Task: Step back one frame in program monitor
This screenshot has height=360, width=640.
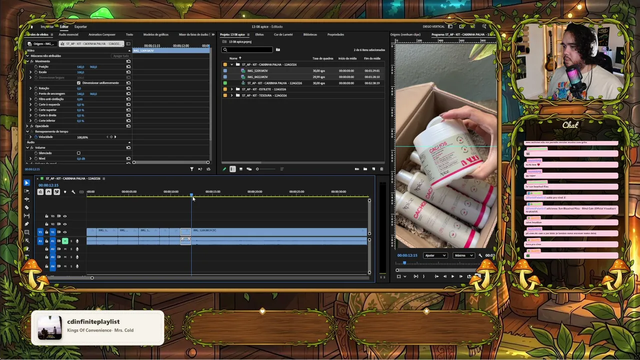Action: (x=444, y=276)
